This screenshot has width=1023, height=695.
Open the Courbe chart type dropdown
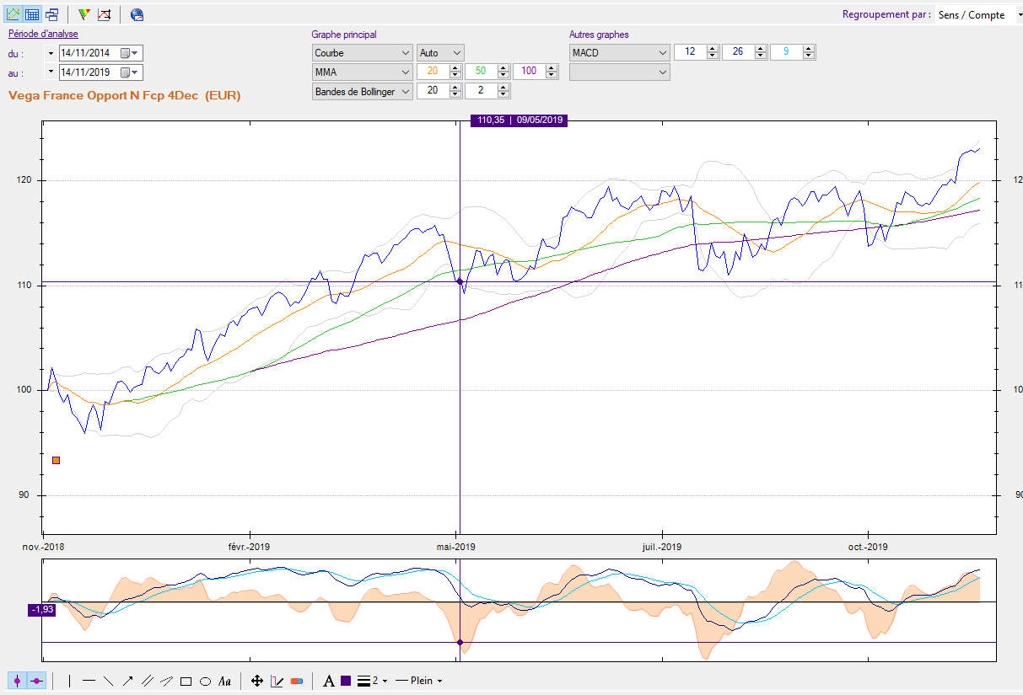[363, 52]
